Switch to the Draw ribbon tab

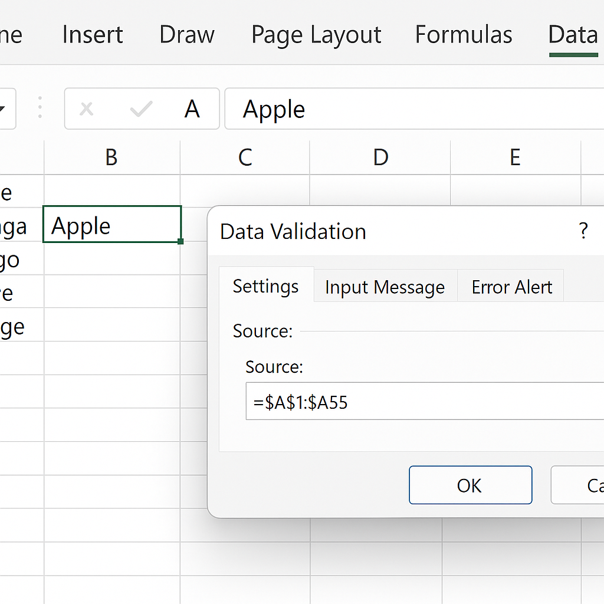click(x=186, y=35)
